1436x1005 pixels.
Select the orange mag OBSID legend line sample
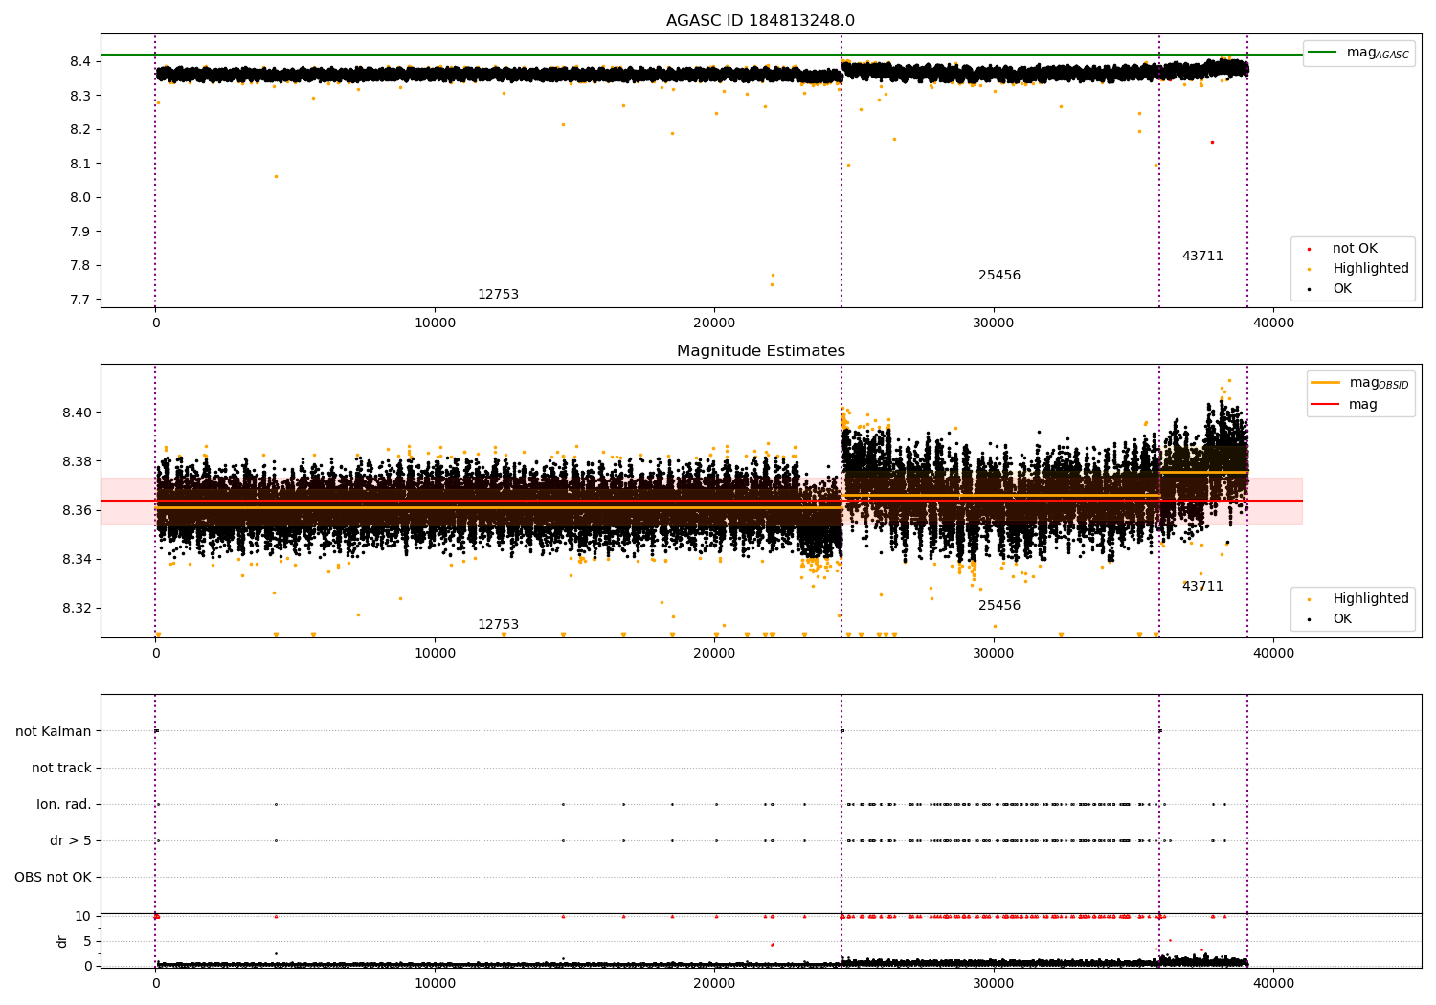[x=1325, y=383]
